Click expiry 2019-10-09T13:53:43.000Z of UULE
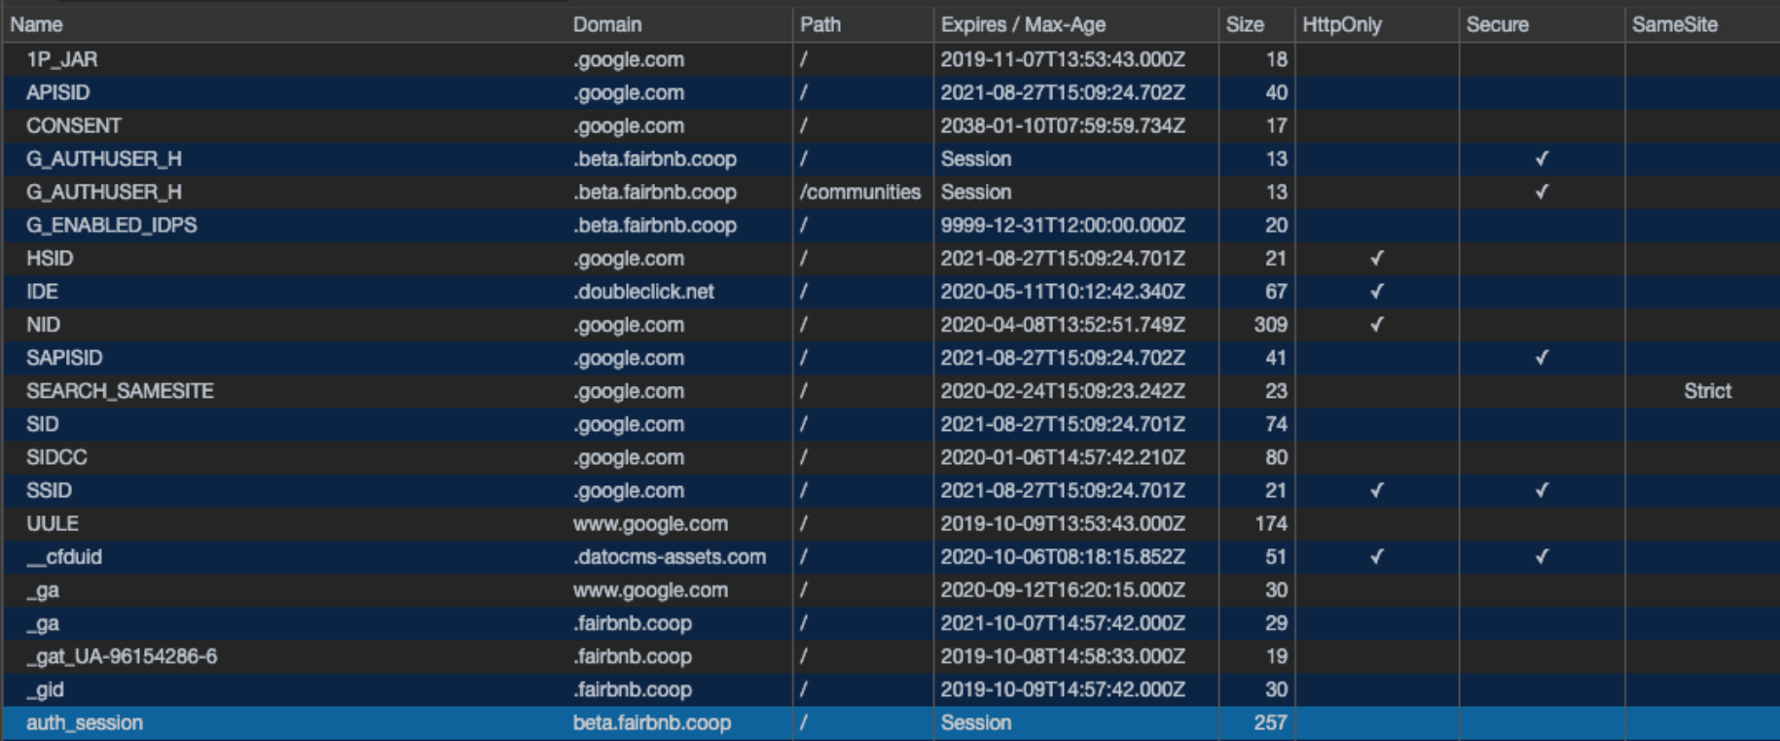Viewport: 1780px width, 741px height. click(x=1063, y=523)
